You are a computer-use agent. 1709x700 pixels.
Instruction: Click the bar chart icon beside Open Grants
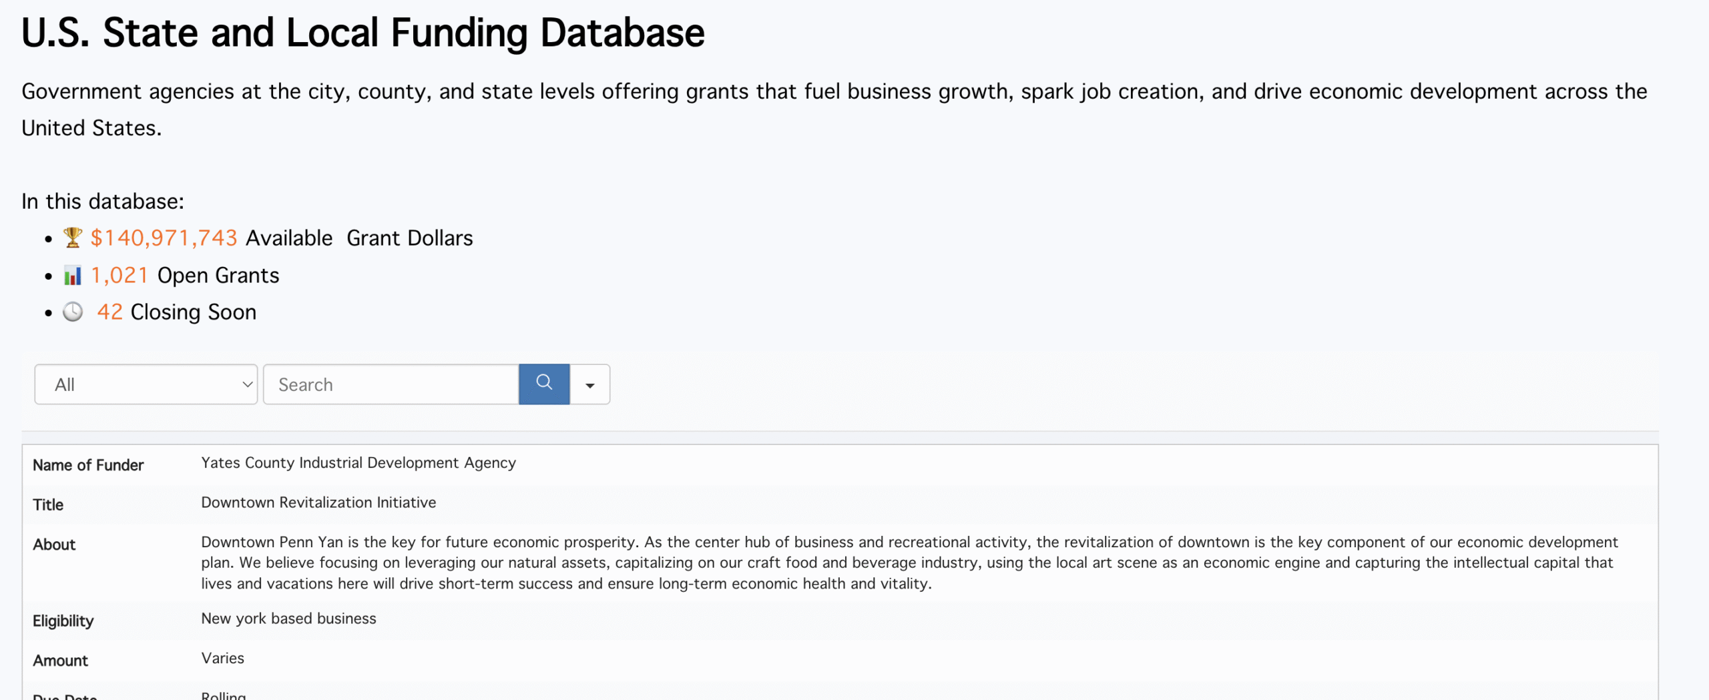pos(73,275)
